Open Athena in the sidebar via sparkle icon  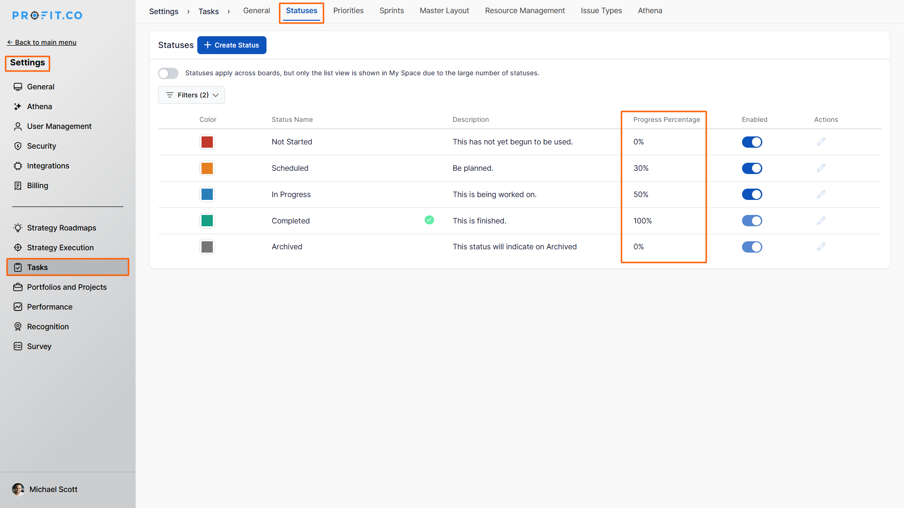pos(18,107)
